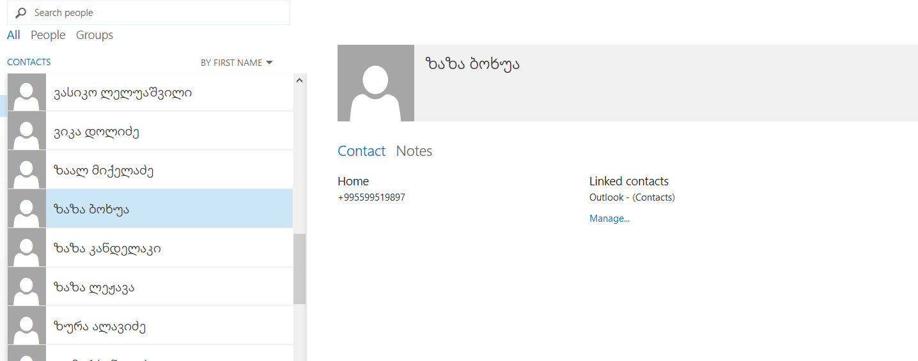Select the All filter tab
This screenshot has width=918, height=361.
13,35
